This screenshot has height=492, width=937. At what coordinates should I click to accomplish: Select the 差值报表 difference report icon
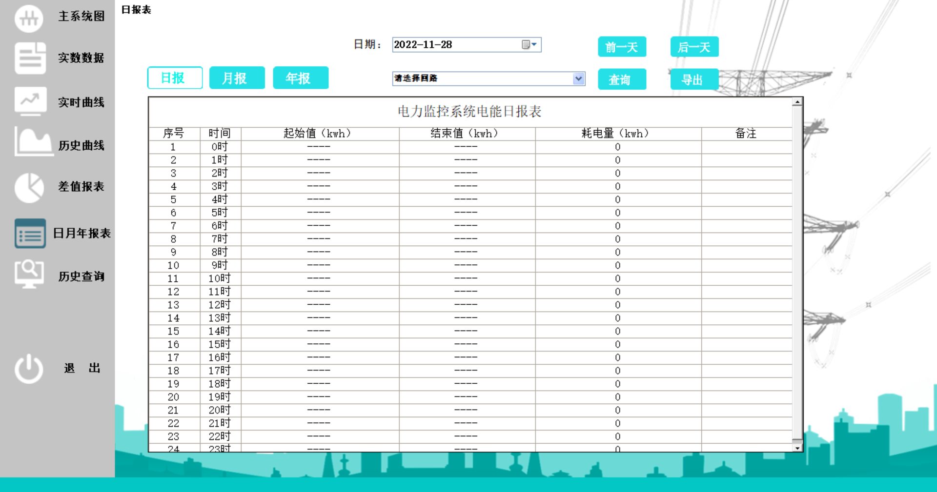click(29, 187)
